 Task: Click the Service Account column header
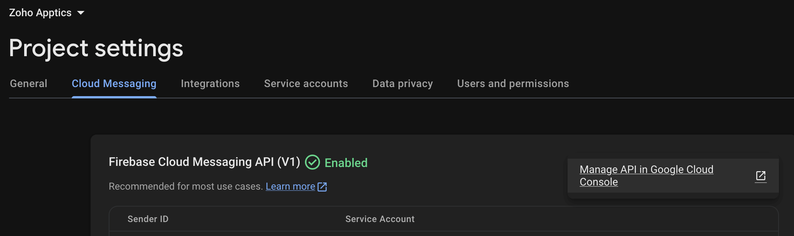[380, 219]
